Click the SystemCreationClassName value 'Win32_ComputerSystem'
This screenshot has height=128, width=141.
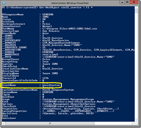coord(58,90)
